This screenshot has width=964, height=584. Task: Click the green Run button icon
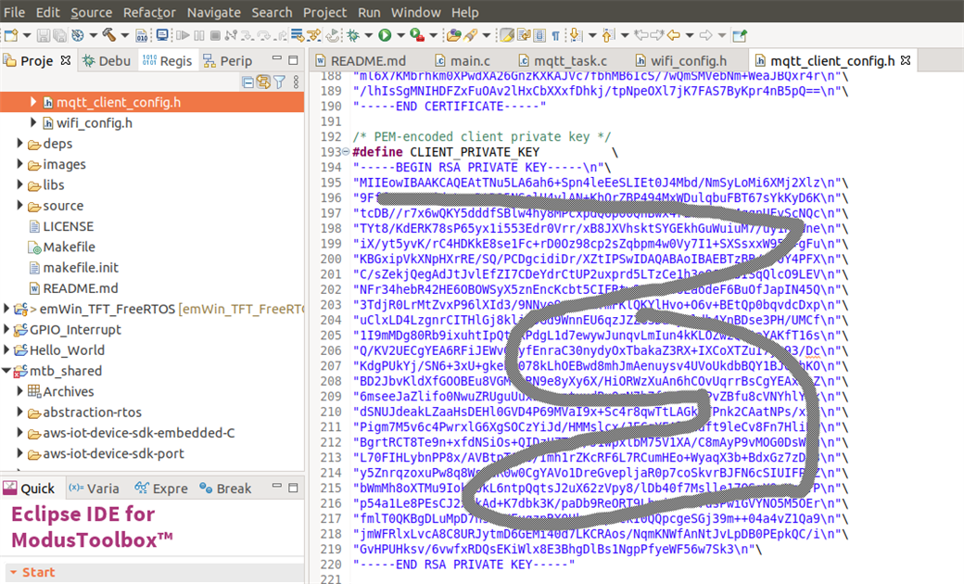[384, 35]
